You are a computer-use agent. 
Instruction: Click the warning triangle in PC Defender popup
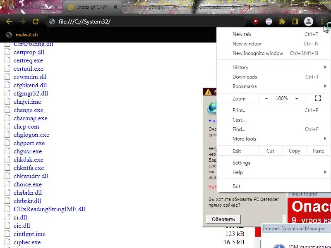point(208,92)
